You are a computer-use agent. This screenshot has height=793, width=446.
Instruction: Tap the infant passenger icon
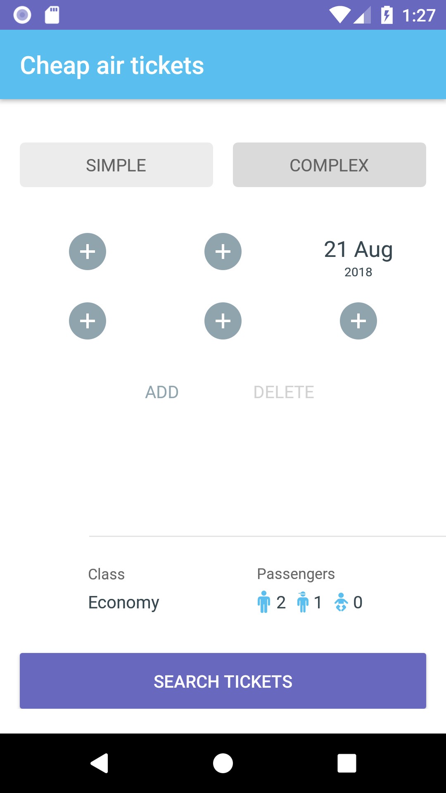341,602
